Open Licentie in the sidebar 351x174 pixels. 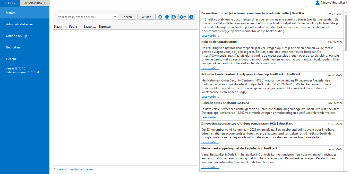point(25,59)
